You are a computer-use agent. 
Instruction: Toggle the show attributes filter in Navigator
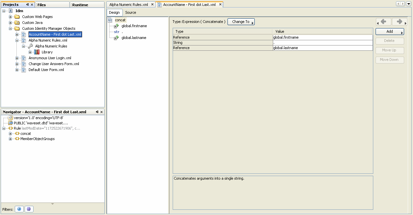19,209
